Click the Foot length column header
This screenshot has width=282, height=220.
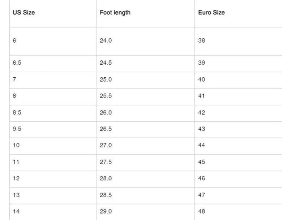tap(115, 13)
